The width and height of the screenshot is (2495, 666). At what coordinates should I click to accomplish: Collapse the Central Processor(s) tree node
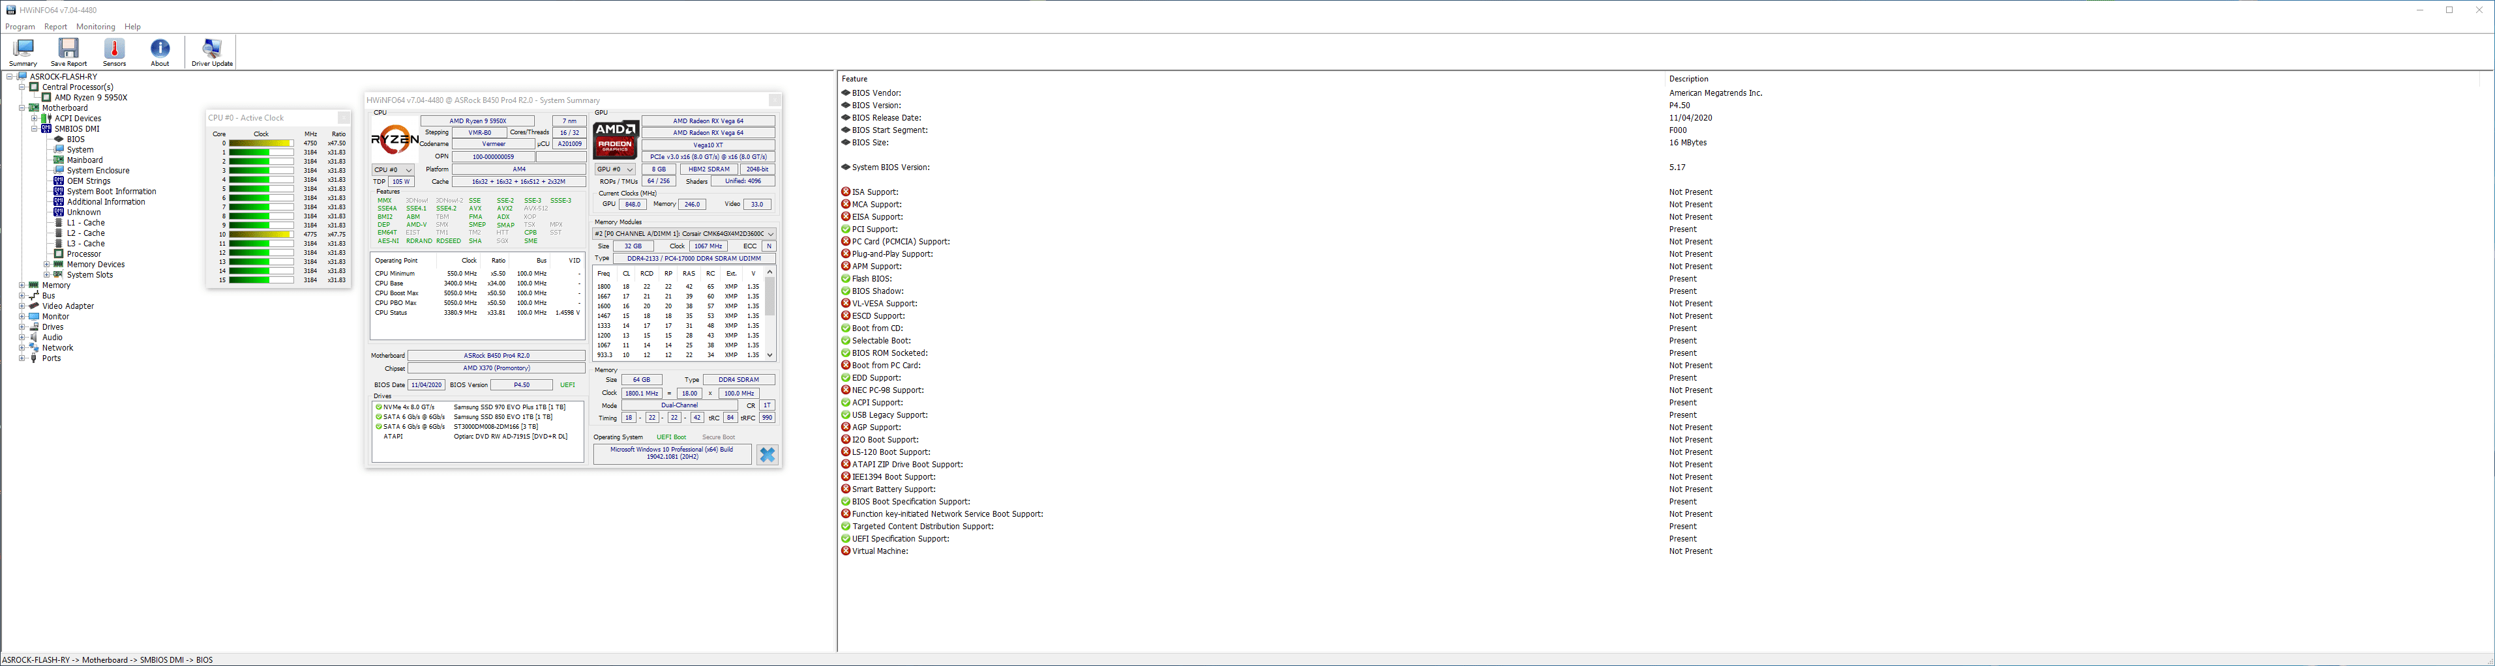pos(22,87)
